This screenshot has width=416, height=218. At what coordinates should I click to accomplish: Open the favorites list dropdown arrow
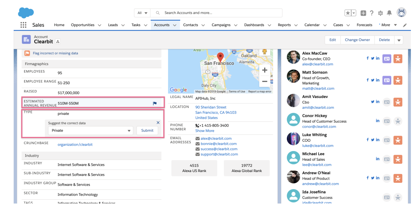[x=354, y=13]
